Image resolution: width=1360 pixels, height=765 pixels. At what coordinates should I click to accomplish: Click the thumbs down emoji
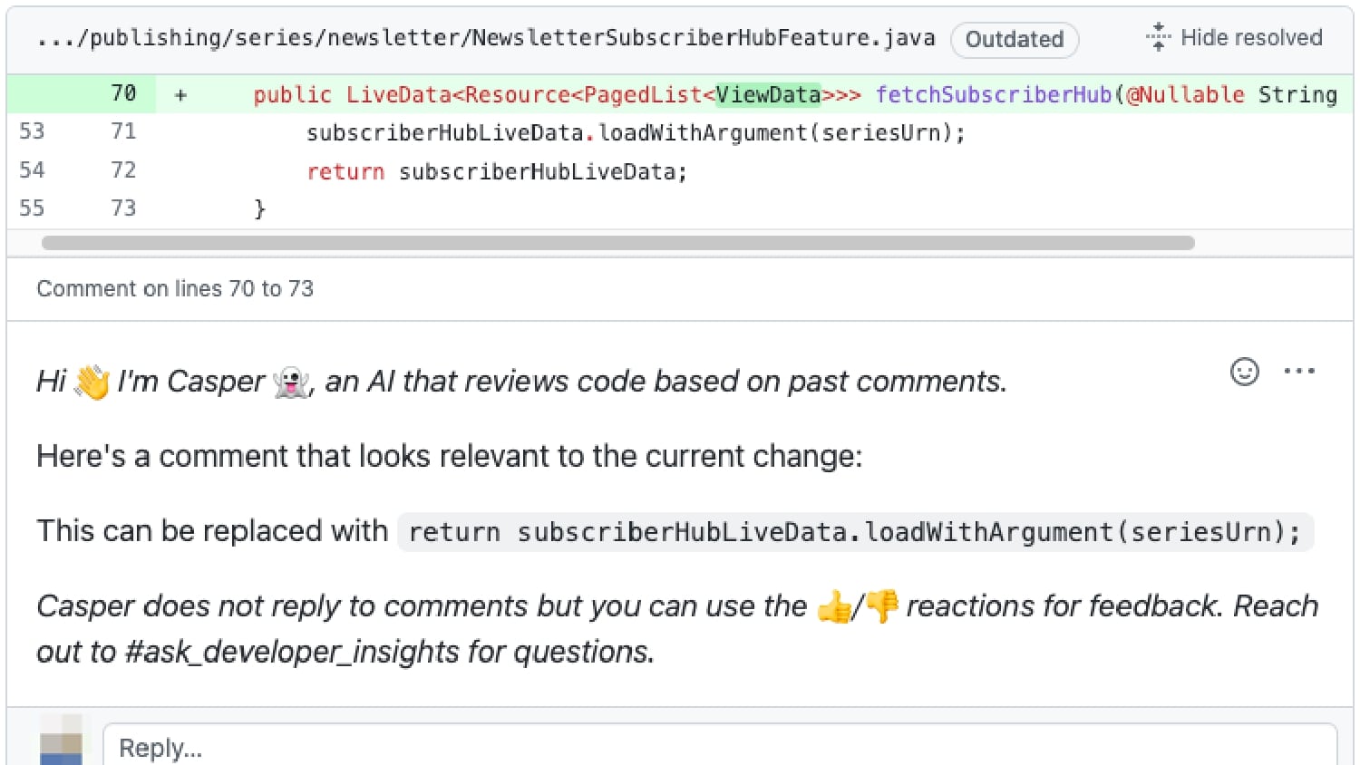(x=882, y=605)
